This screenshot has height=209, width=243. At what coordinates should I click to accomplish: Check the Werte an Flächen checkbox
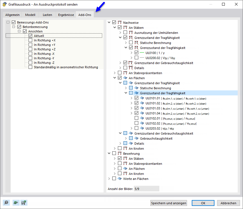pyautogui.click(x=114, y=179)
